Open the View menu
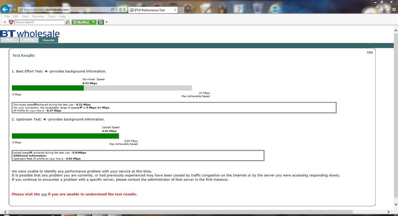Screen dimensions: 398x216 tap(25, 16)
